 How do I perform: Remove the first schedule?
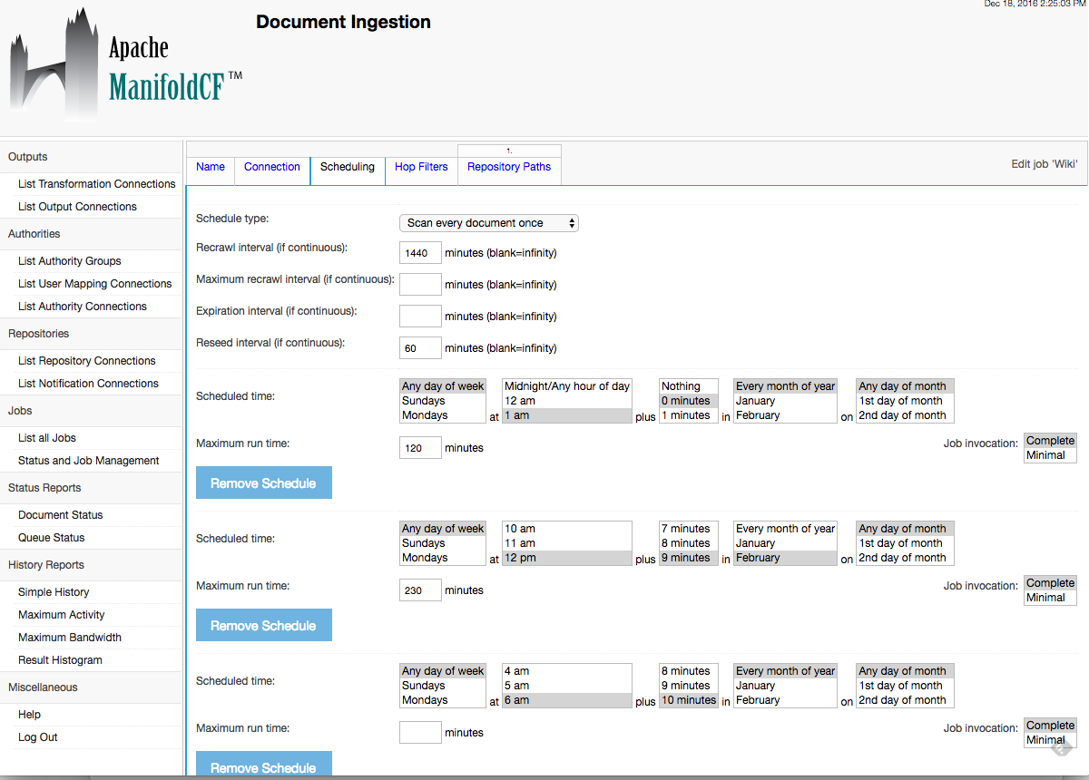(264, 483)
